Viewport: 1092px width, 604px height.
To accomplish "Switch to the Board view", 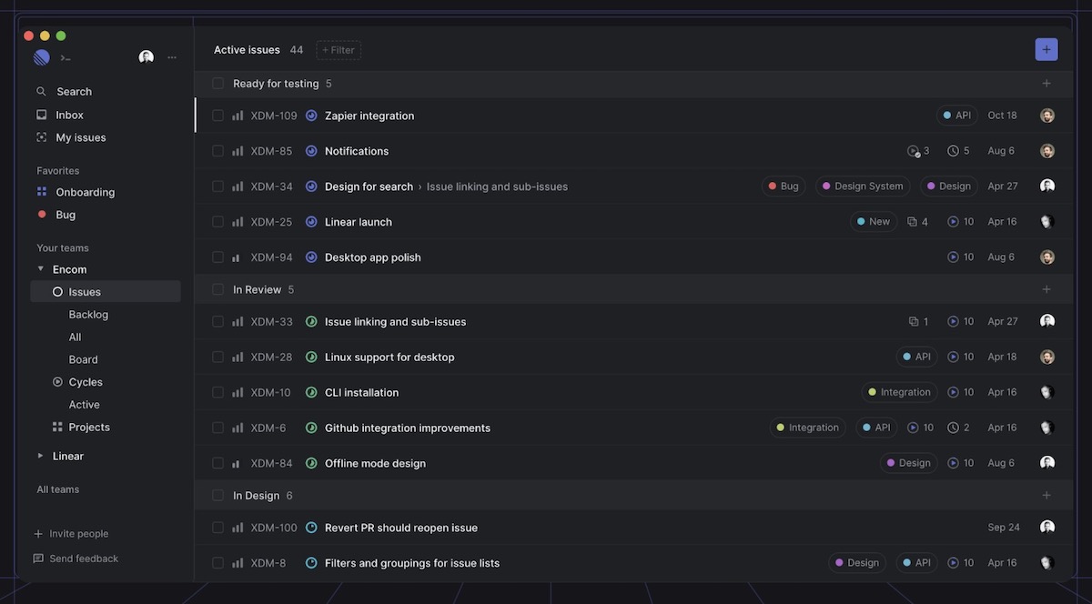I will point(83,358).
